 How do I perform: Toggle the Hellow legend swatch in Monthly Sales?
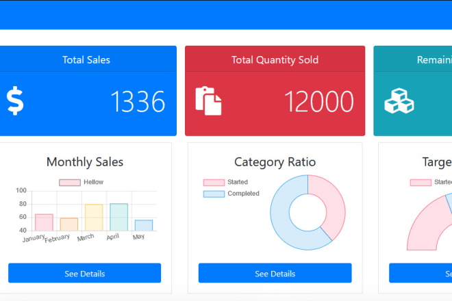coord(70,183)
